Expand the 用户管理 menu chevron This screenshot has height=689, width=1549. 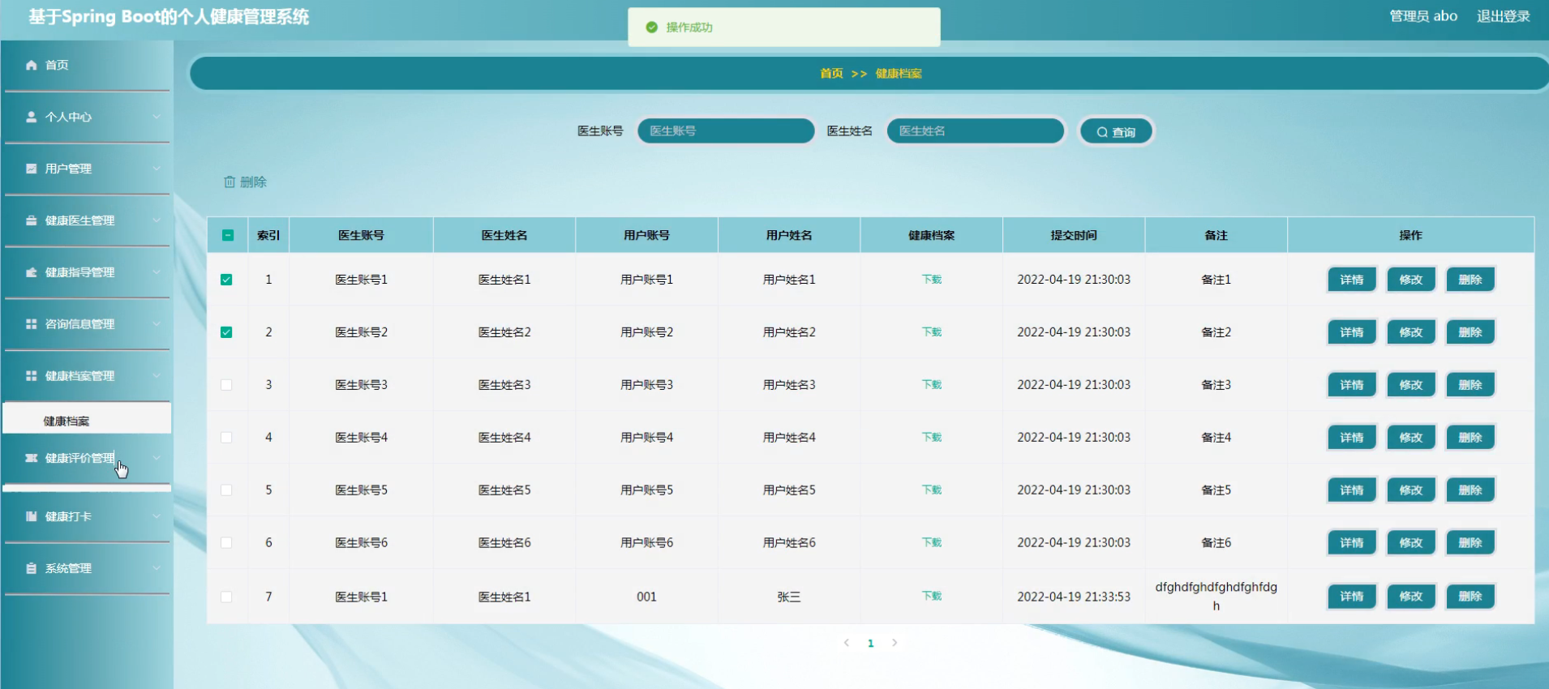click(x=157, y=169)
